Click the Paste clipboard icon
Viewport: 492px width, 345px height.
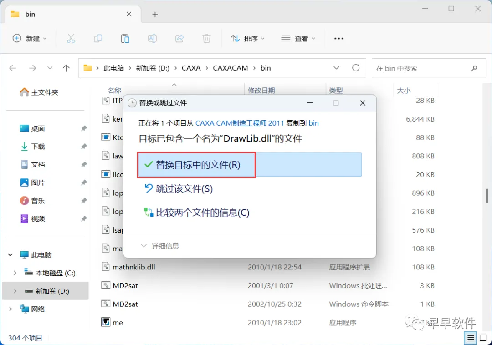pyautogui.click(x=125, y=39)
